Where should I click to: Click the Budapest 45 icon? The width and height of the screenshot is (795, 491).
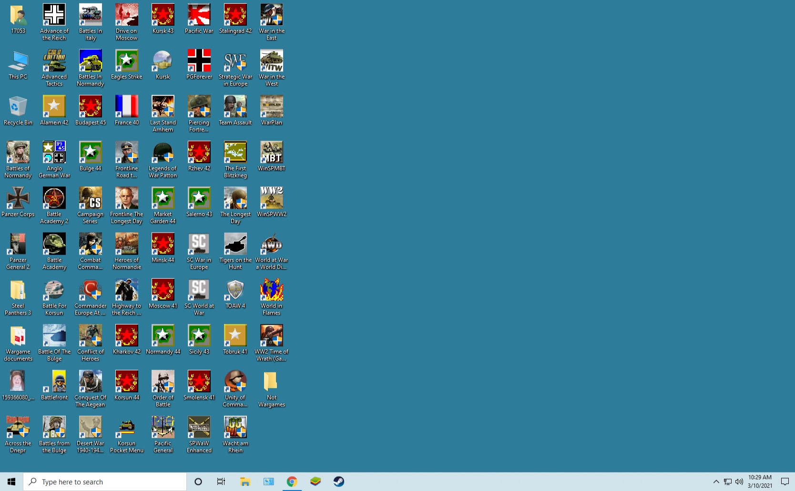[91, 107]
